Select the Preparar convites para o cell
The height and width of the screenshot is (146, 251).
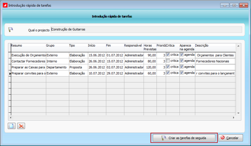tap(28, 74)
